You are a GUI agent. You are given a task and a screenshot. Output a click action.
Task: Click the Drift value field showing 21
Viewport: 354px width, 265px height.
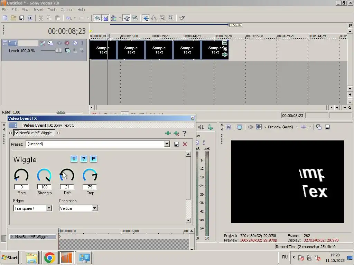67,187
